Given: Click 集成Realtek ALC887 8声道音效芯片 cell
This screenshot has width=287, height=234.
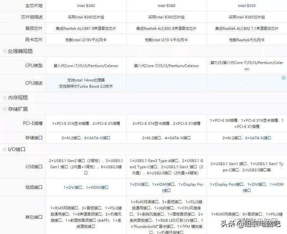Looking at the screenshot, I should tap(86, 29).
